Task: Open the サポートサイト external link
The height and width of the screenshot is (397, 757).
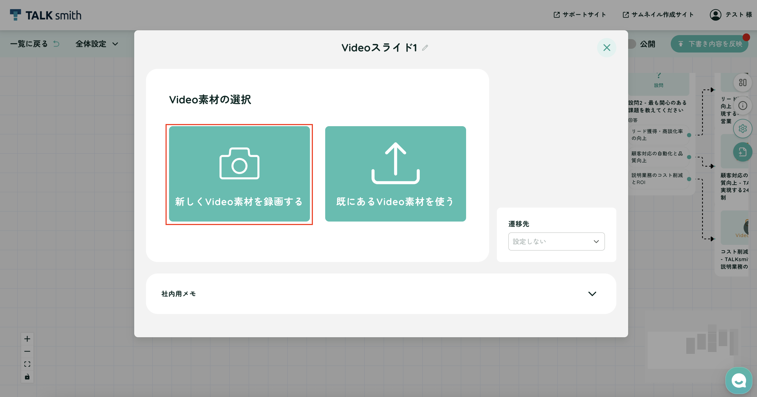Action: point(579,15)
